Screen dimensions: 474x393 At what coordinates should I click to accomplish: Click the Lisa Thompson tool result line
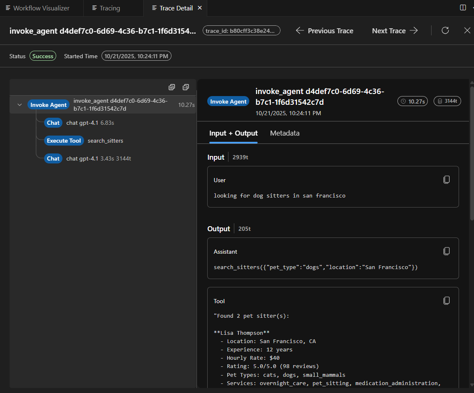coord(241,333)
